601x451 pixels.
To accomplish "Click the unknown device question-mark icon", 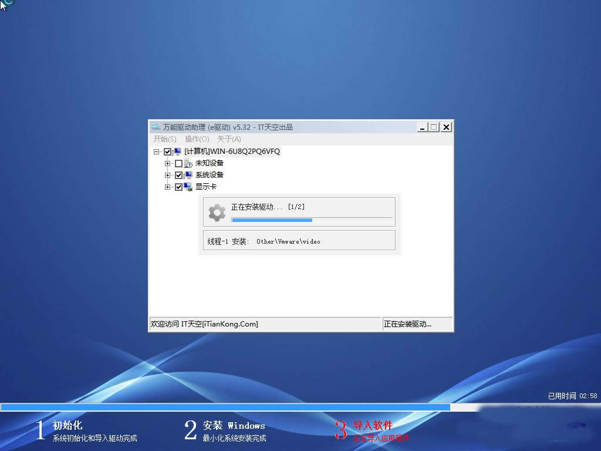I will coord(188,163).
